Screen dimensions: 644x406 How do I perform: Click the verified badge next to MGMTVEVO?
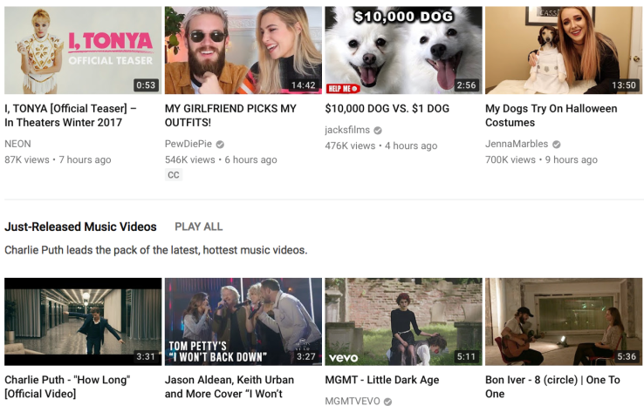click(x=387, y=402)
